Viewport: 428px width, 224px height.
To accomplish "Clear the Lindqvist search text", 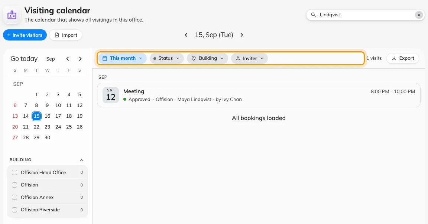I will [x=419, y=15].
